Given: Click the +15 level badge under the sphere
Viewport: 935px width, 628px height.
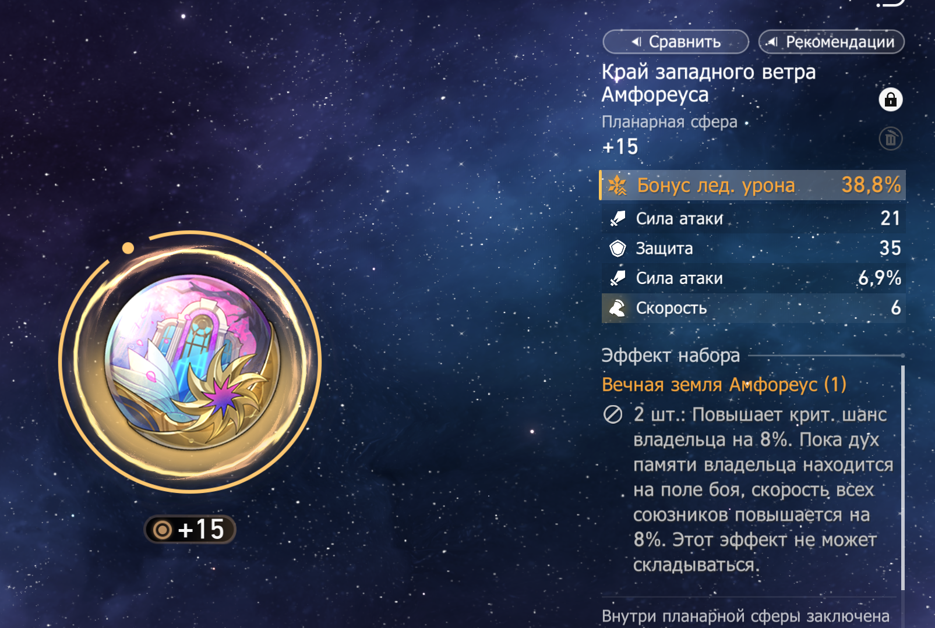Looking at the screenshot, I should coord(190,530).
